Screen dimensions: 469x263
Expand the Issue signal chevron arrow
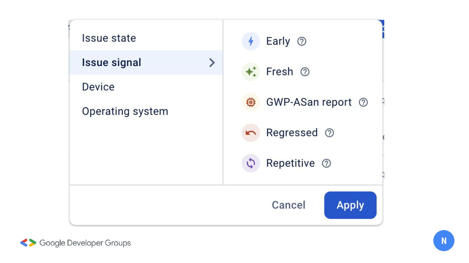point(212,63)
